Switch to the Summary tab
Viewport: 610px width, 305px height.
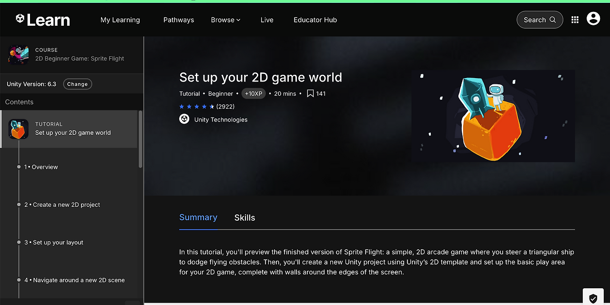tap(198, 217)
